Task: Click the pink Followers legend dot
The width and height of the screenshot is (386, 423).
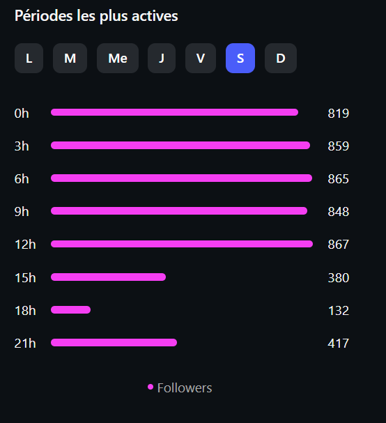Action: click(150, 387)
